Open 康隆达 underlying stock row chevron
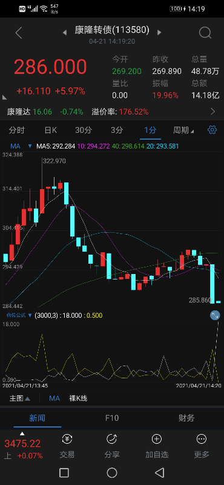Screen dimensions: 224x485 (x=212, y=112)
